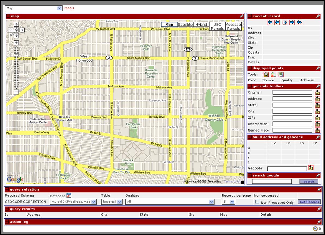Click geocode icon next to Intersection field
Screen dimensions: 325x235
click(x=317, y=124)
